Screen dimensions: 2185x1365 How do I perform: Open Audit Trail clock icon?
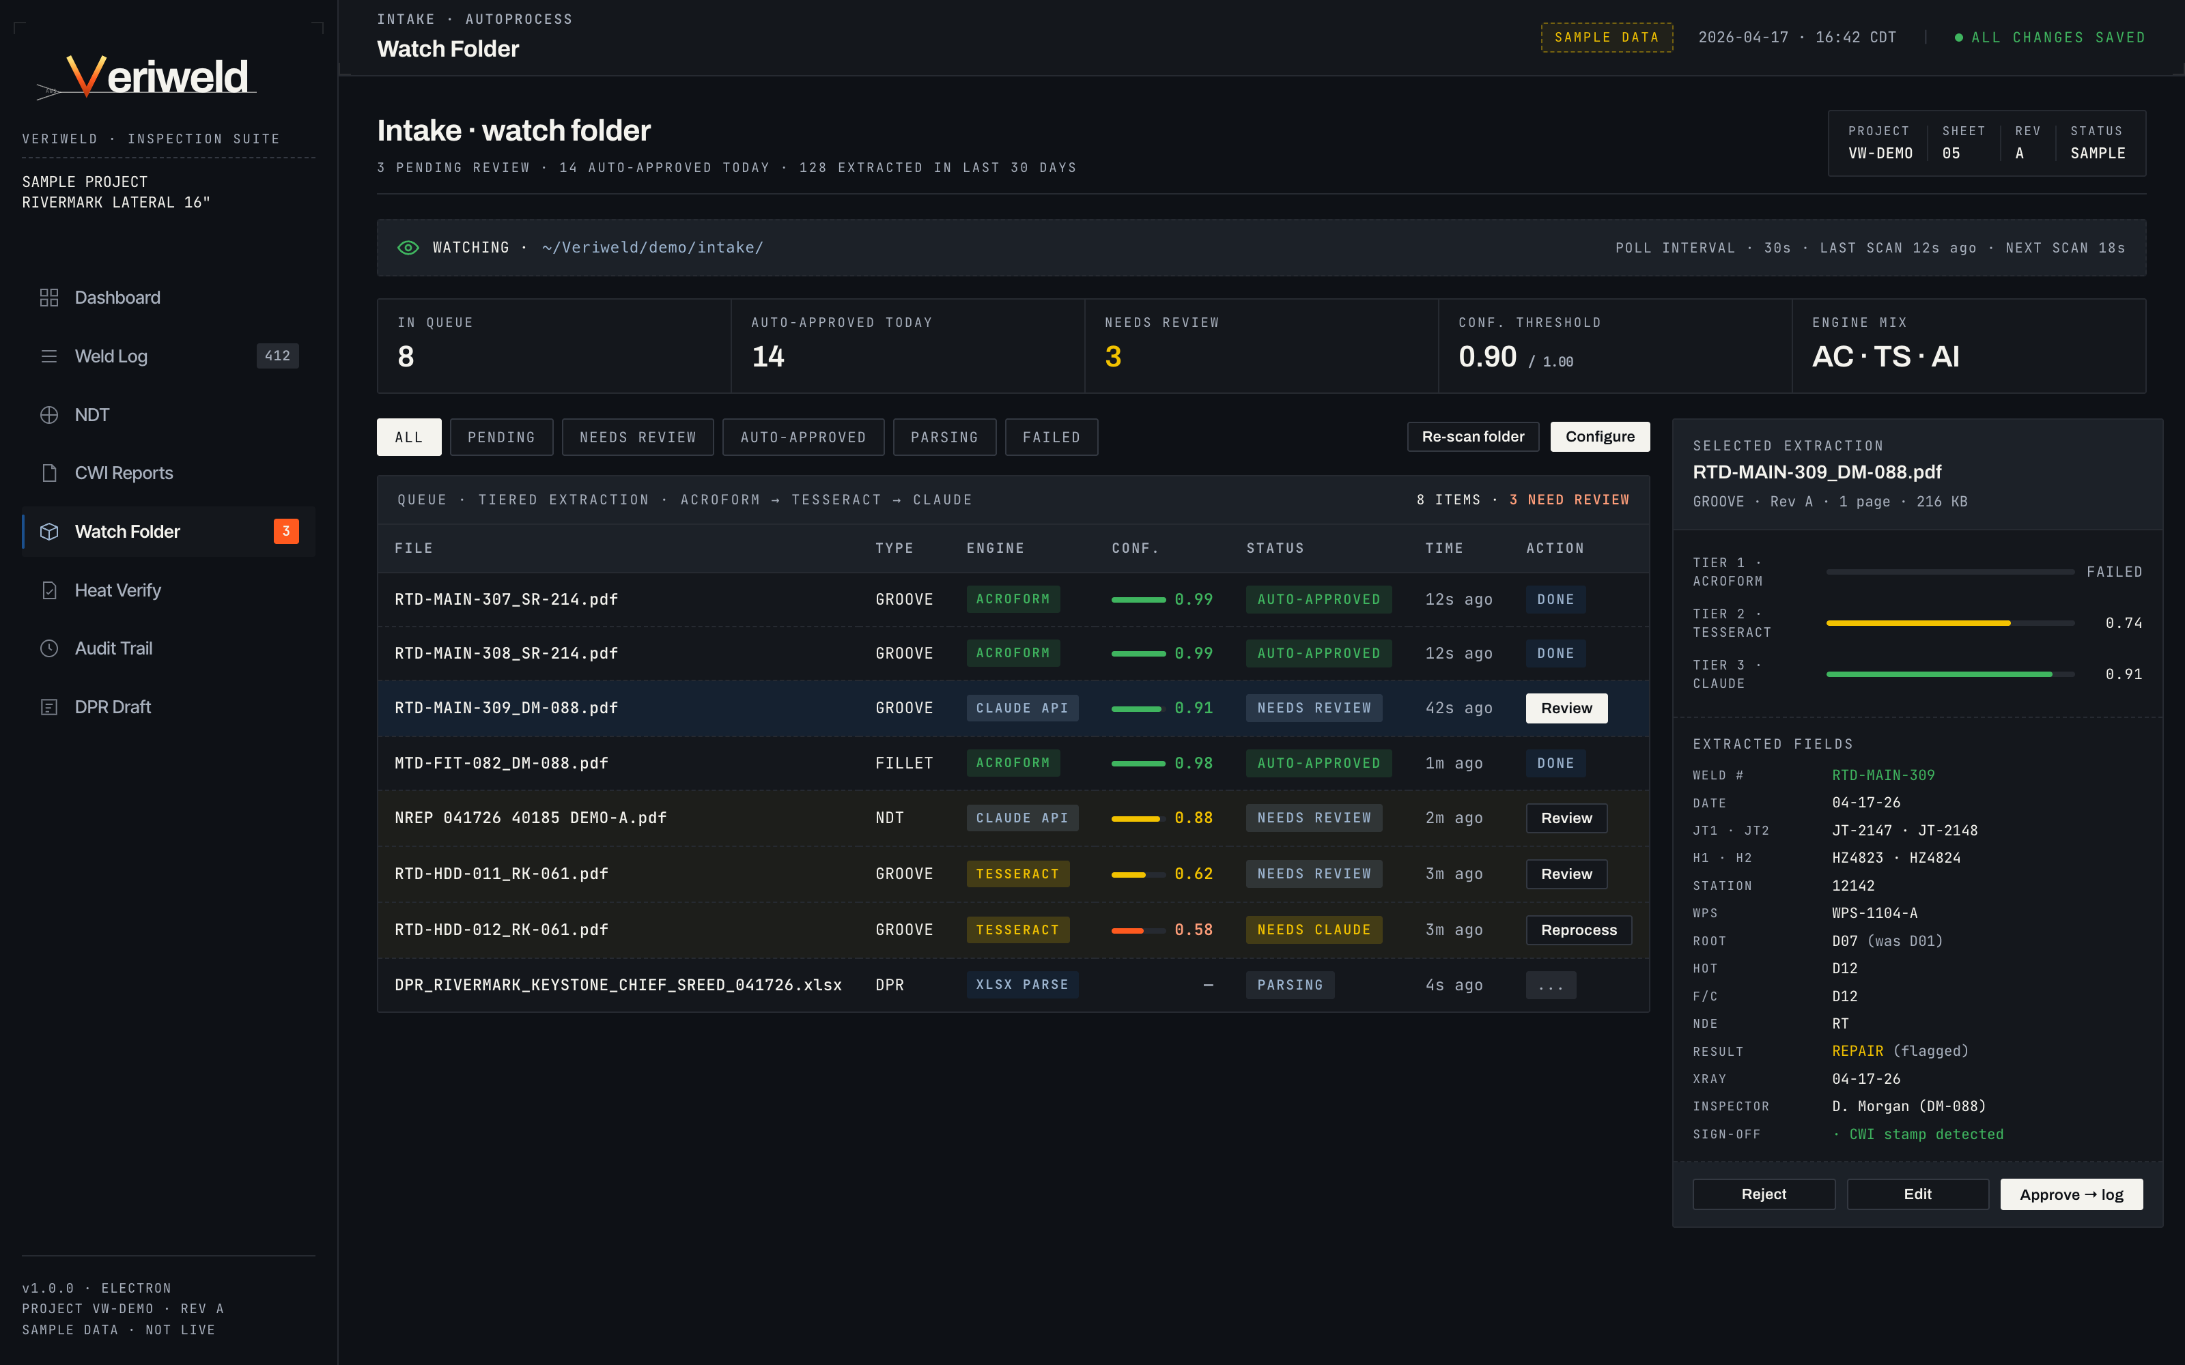point(48,648)
